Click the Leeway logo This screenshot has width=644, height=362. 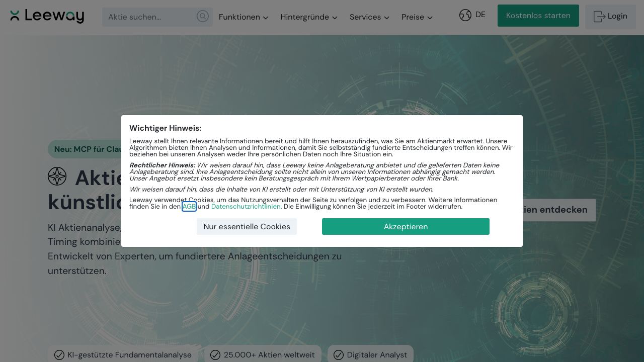tap(47, 16)
